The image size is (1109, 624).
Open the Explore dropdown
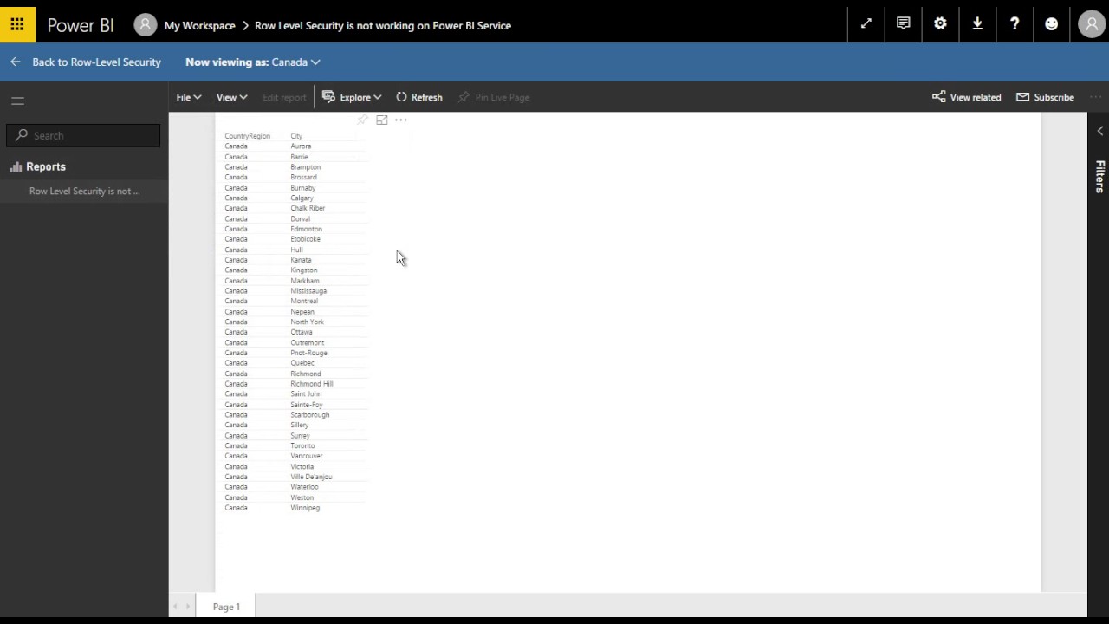(352, 97)
